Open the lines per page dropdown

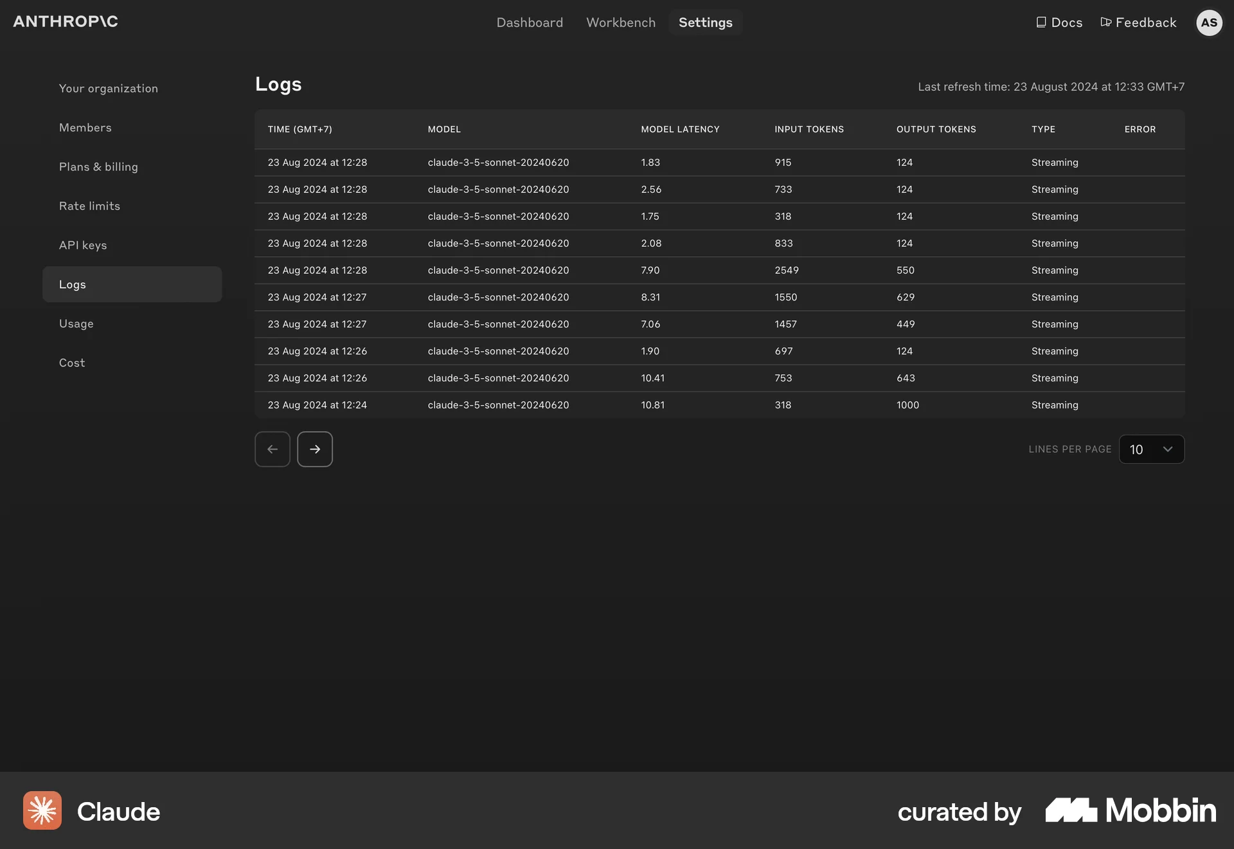coord(1151,449)
